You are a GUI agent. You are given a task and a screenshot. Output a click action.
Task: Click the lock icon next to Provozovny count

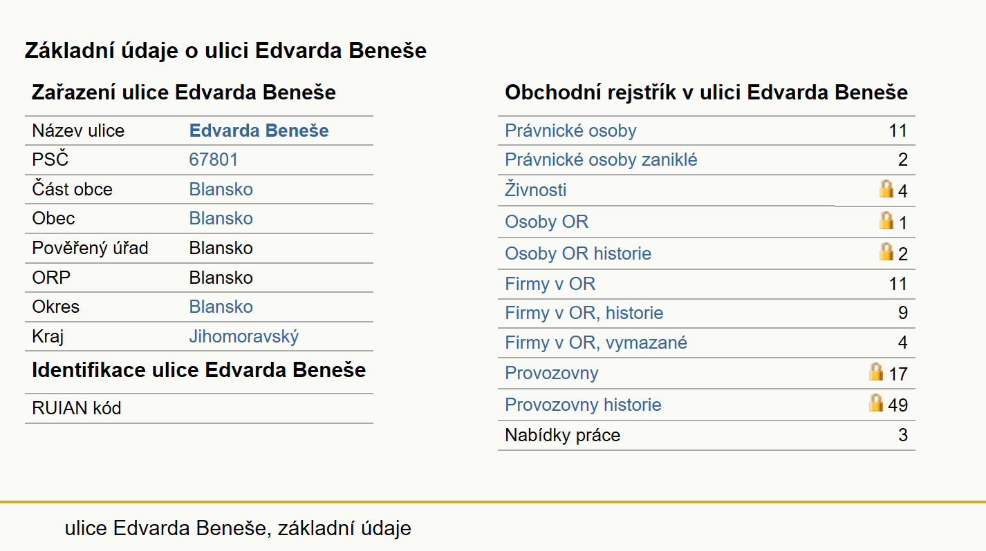876,372
